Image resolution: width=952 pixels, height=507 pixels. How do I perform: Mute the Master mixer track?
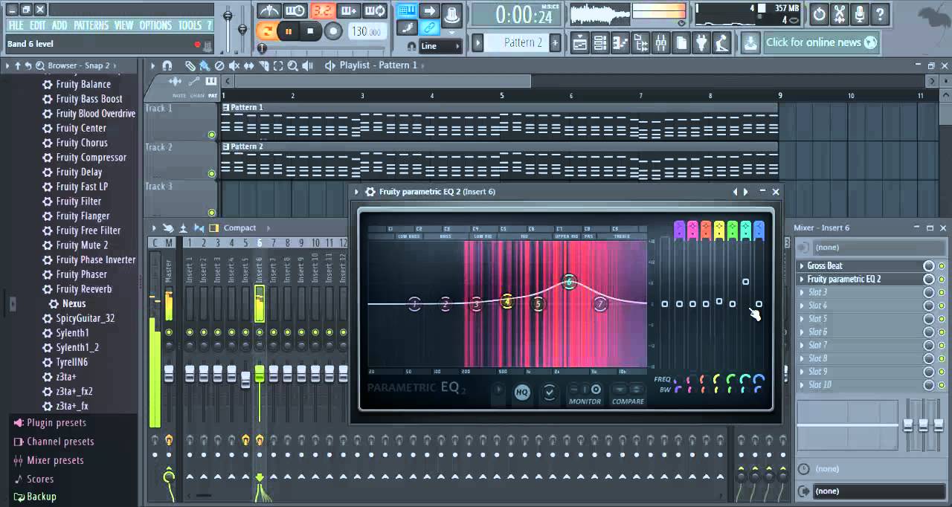169,332
